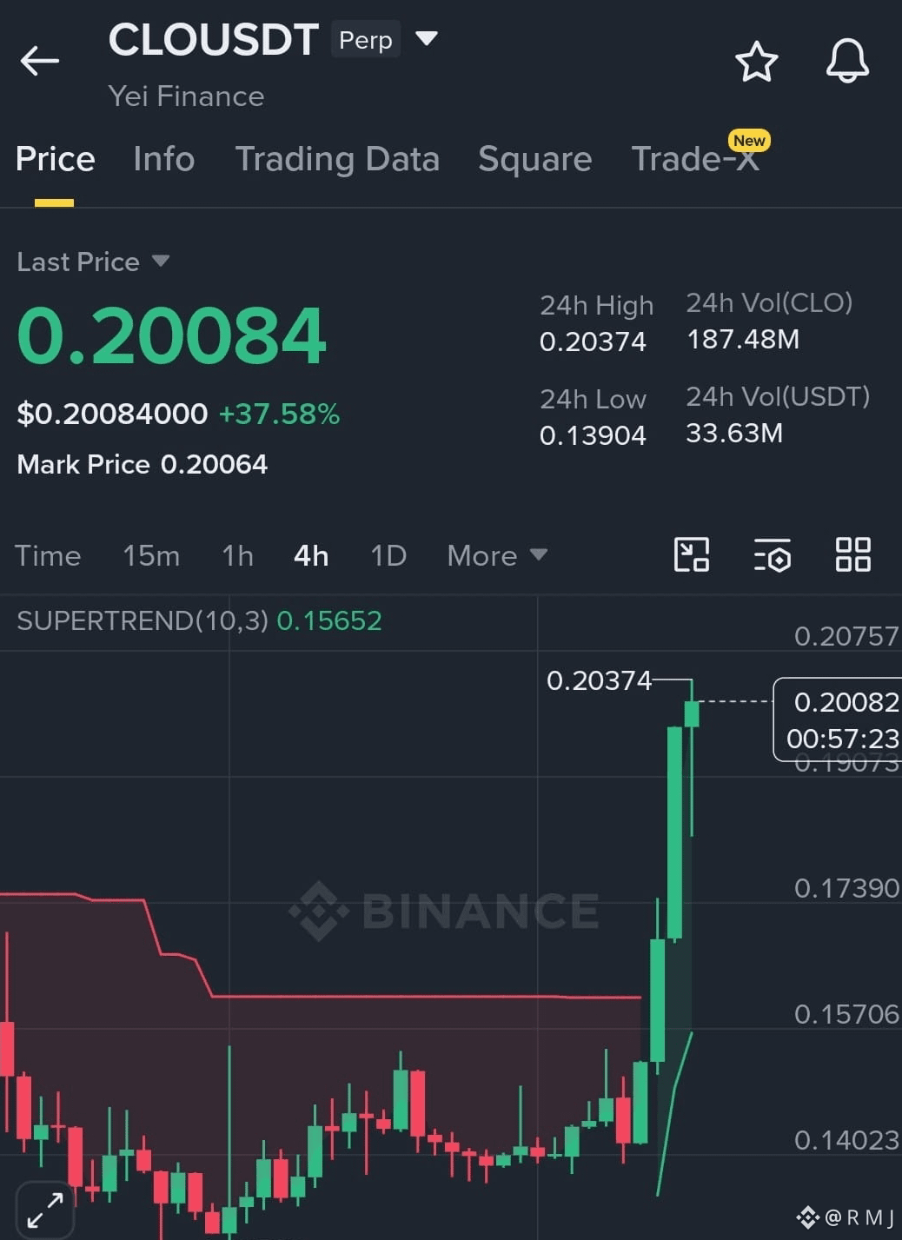Open the chart indicator settings icon
This screenshot has height=1240, width=902.
tap(772, 554)
